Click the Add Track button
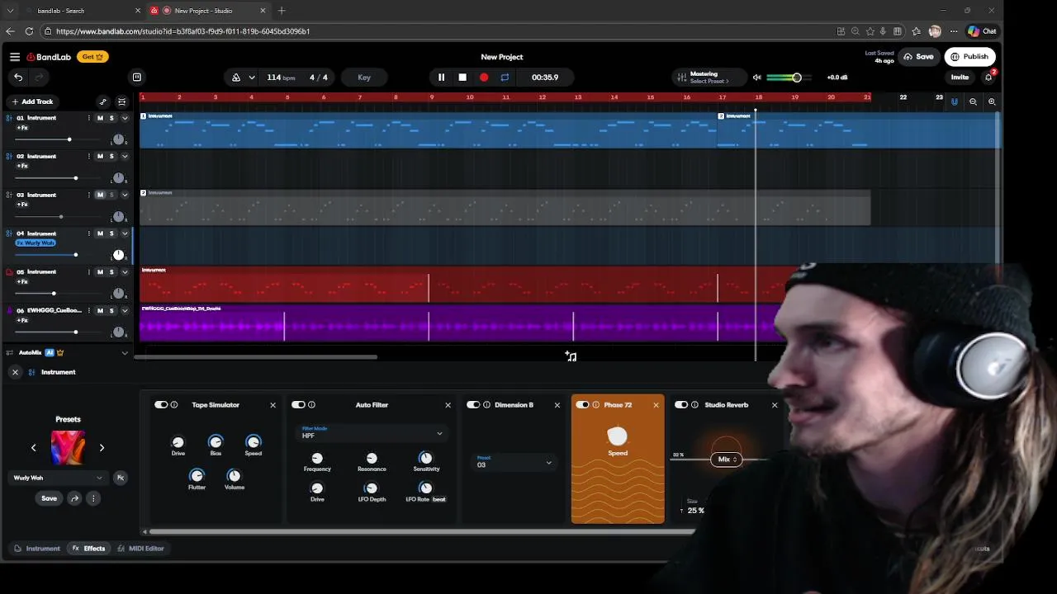 [32, 101]
